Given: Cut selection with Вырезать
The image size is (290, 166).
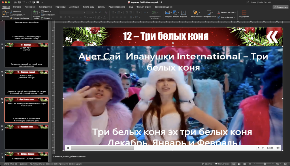Looking at the screenshot, I should [x=16, y=11].
